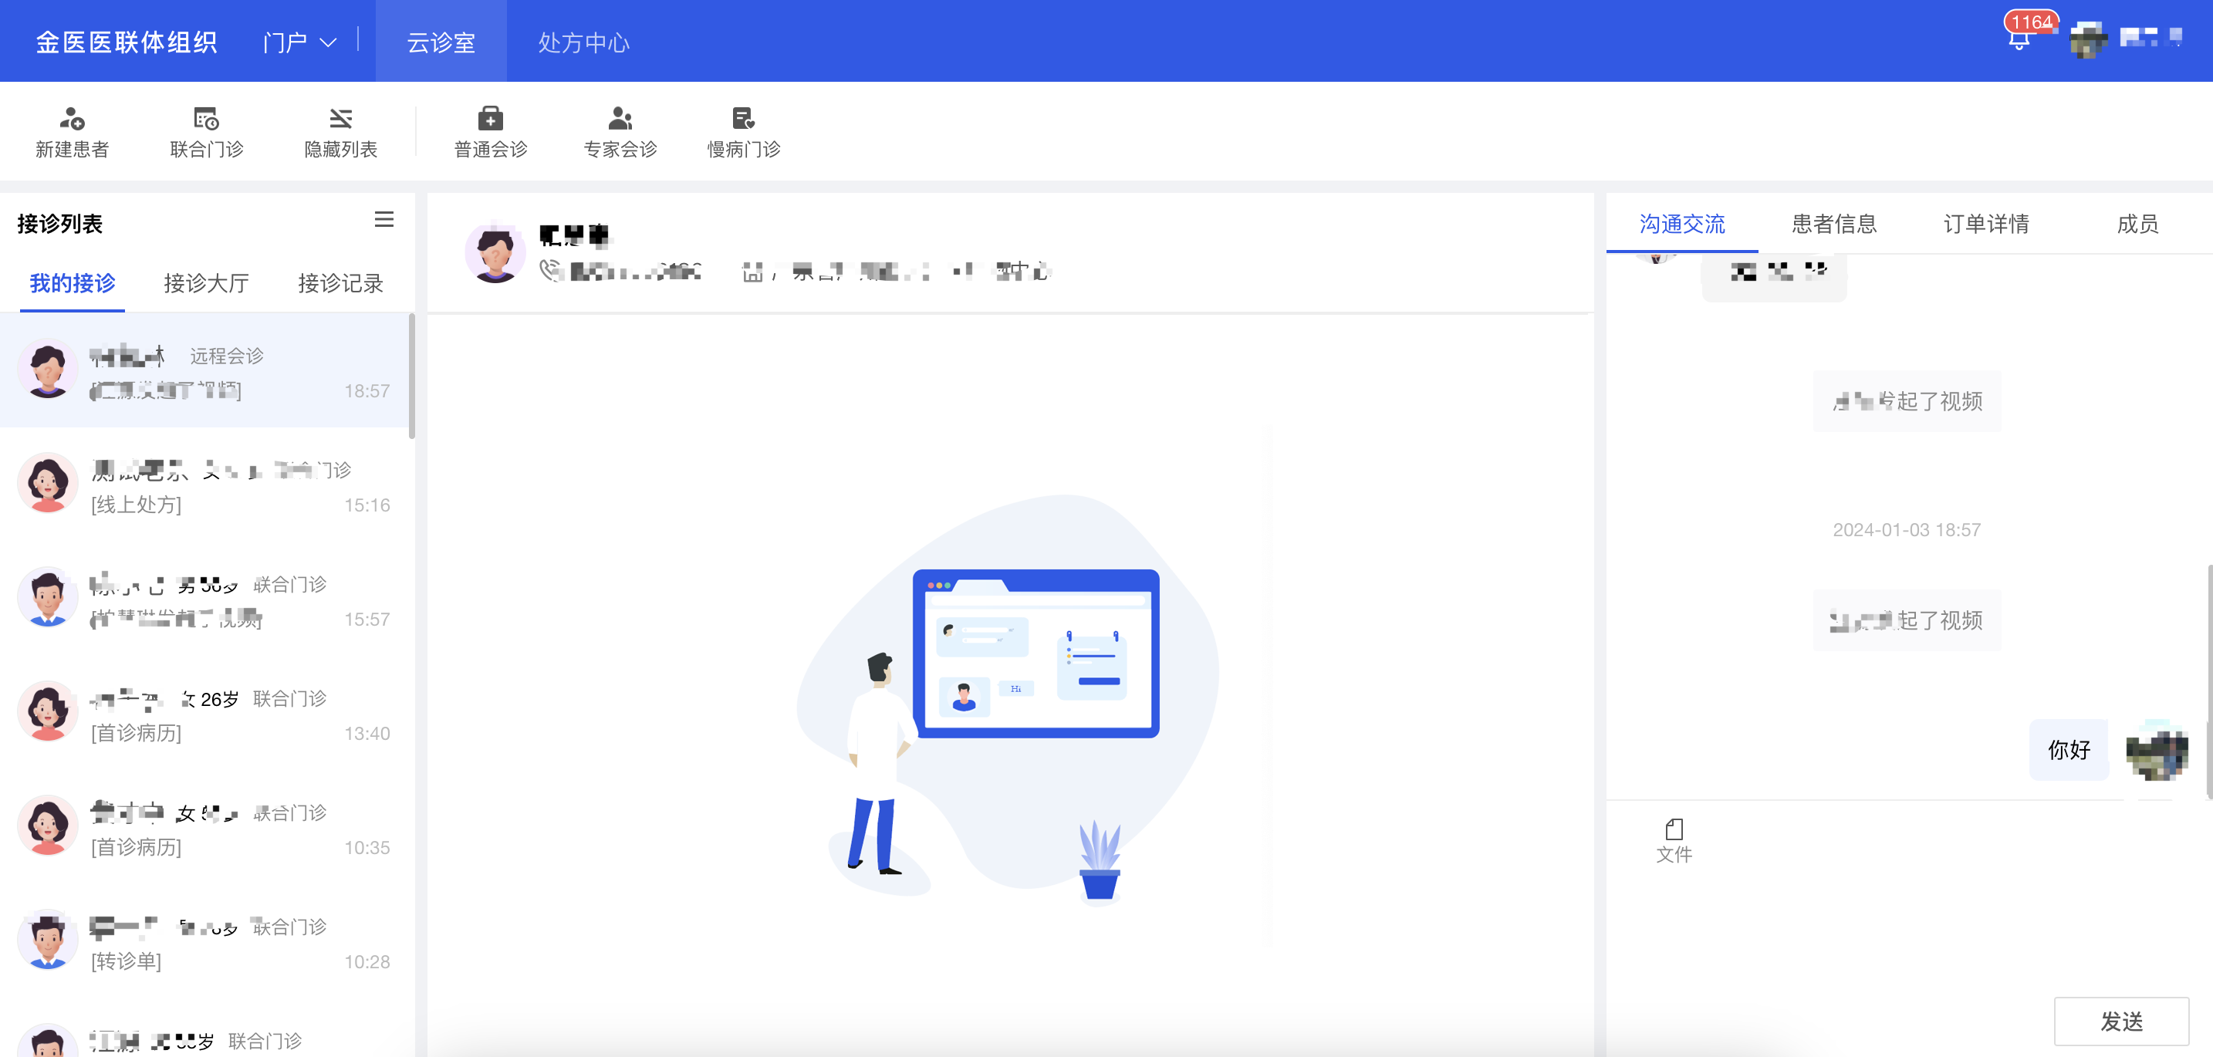2213x1057 pixels.
Task: Open 成员 panel tab
Action: pyautogui.click(x=2137, y=223)
